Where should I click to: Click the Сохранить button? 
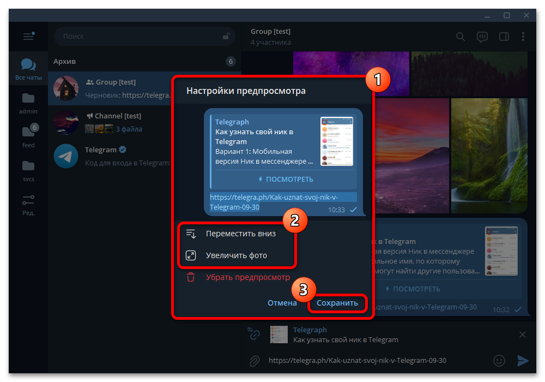point(337,303)
